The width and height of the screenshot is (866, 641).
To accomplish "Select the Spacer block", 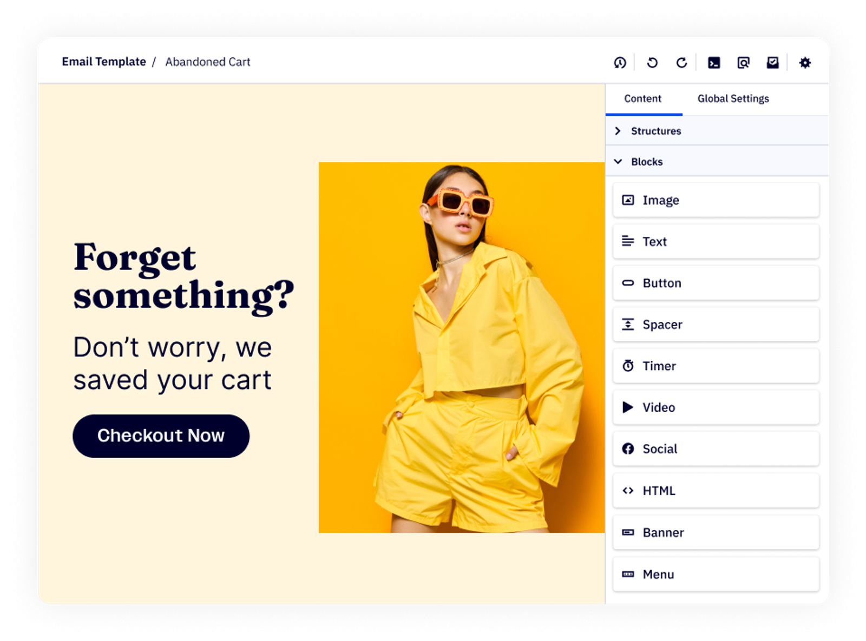I will pos(716,325).
